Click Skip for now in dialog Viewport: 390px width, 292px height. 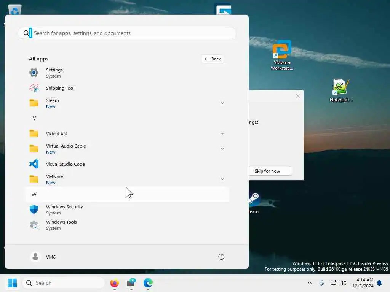click(x=270, y=171)
